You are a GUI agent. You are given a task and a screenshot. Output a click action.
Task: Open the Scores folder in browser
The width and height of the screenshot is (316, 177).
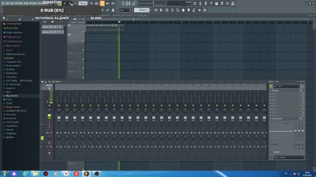point(9,50)
